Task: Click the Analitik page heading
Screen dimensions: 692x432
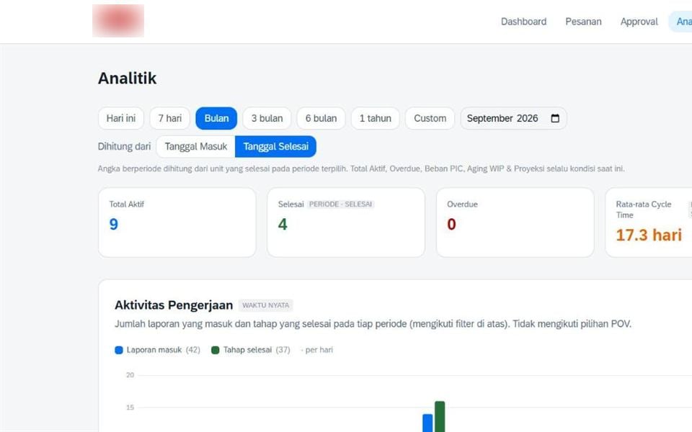Action: click(x=127, y=78)
